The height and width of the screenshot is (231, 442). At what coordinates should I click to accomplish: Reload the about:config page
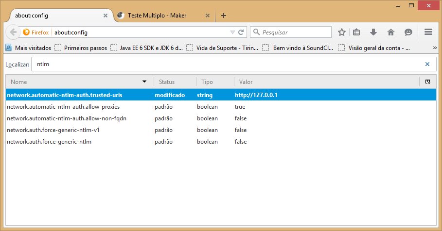[241, 33]
